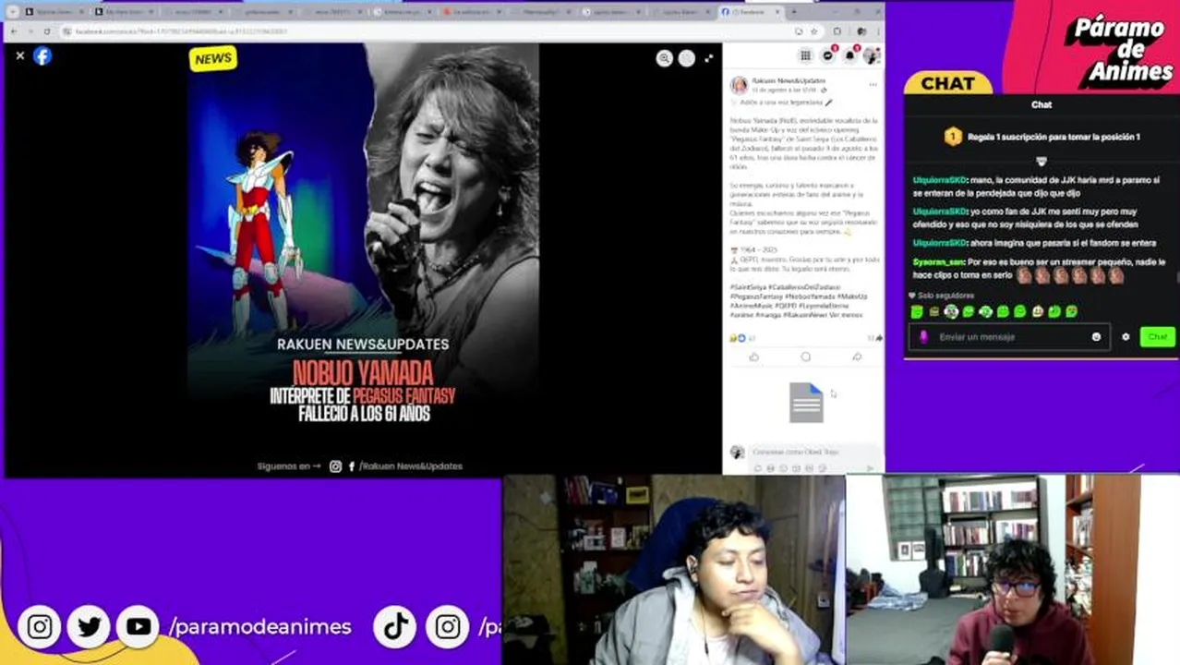The width and height of the screenshot is (1180, 665).
Task: Zoom in on the photo
Action: pos(664,58)
